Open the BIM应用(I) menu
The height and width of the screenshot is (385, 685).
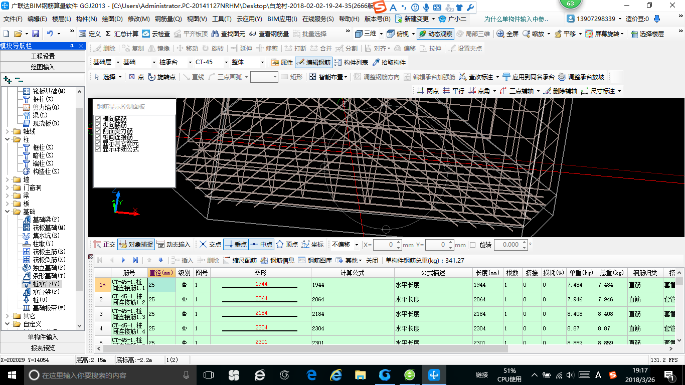(282, 19)
